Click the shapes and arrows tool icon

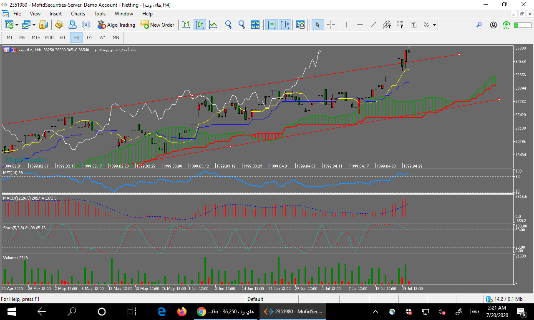click(x=427, y=25)
